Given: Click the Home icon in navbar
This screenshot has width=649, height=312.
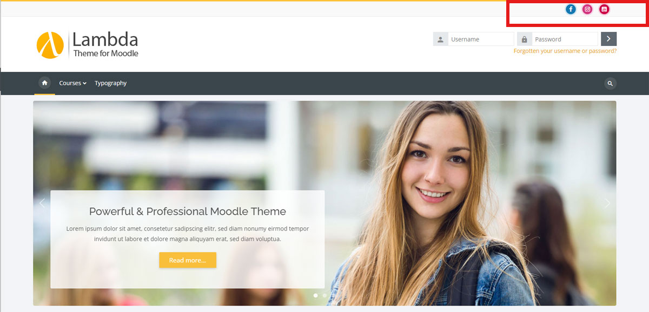Looking at the screenshot, I should (x=45, y=83).
